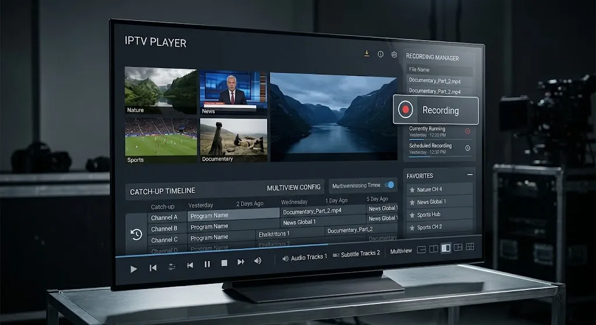The height and width of the screenshot is (325, 596).
Task: Open the info icon beside download
Action: [x=381, y=54]
